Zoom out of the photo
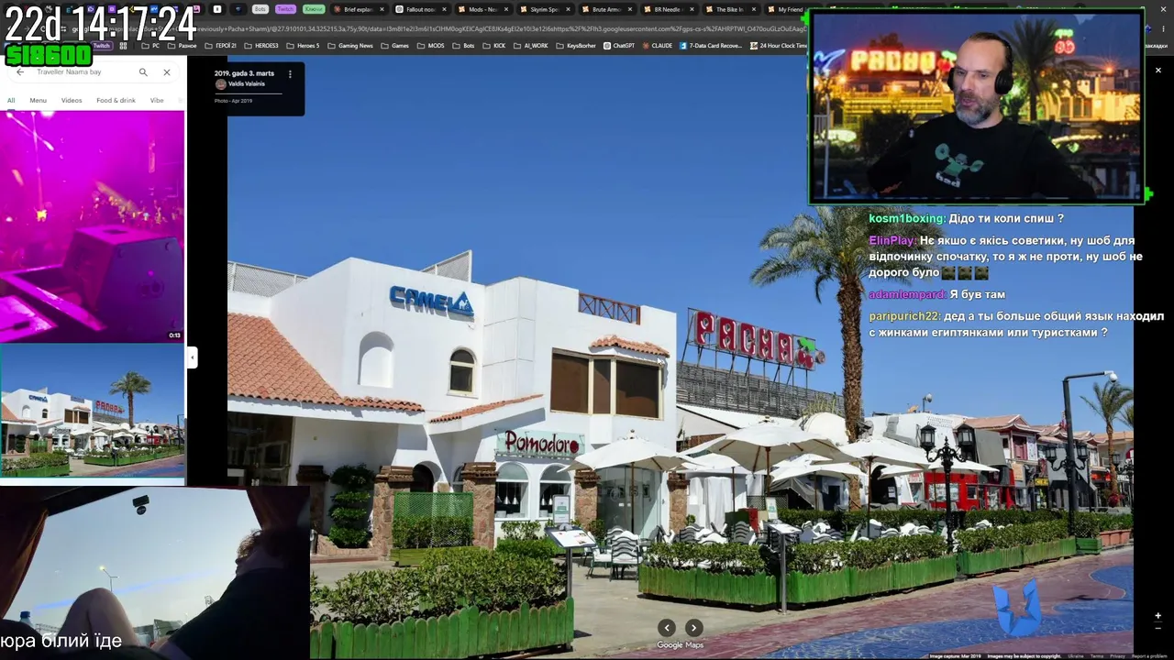This screenshot has height=660, width=1174. pos(1157,630)
